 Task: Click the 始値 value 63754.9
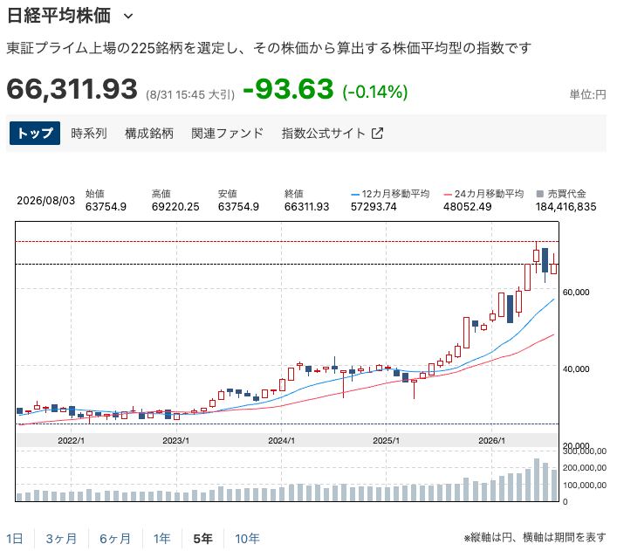tap(106, 207)
